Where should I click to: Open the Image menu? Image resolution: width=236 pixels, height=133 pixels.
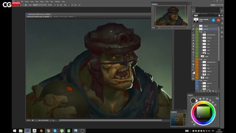click(x=27, y=1)
